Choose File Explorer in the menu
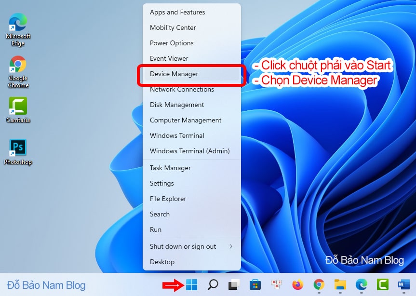Image resolution: width=416 pixels, height=296 pixels. coord(191,199)
